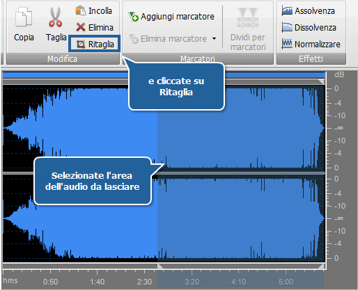Screen dimensions: 358x290
Task: Click the Marcatori group label
Action: tap(198, 59)
